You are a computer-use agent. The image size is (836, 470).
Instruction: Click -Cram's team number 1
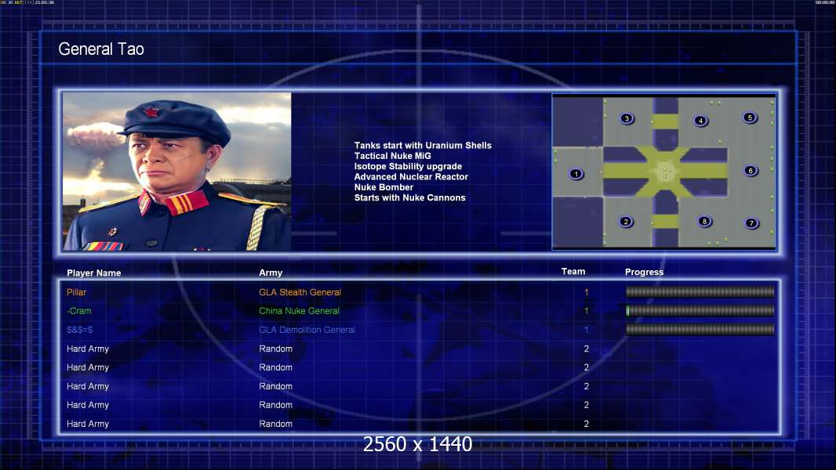tap(586, 311)
